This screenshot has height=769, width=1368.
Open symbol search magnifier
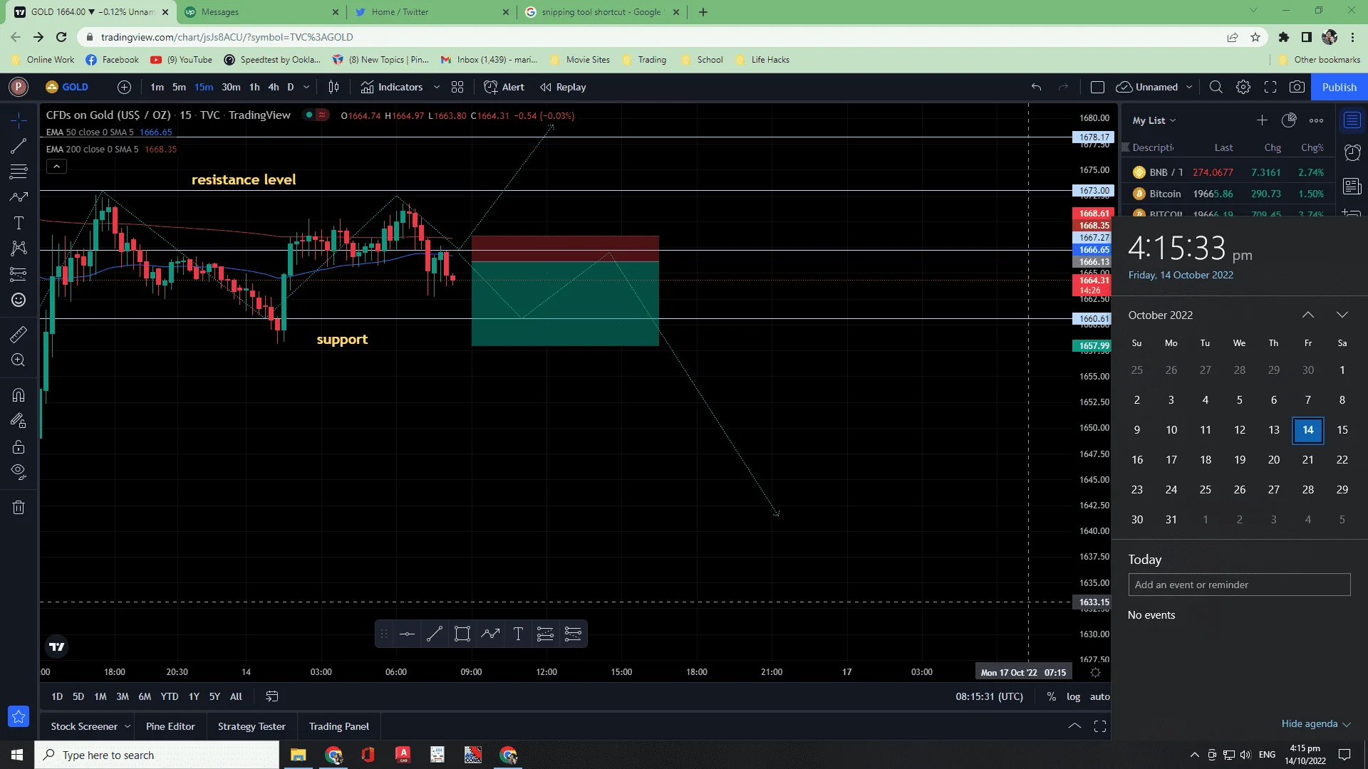coord(1216,87)
